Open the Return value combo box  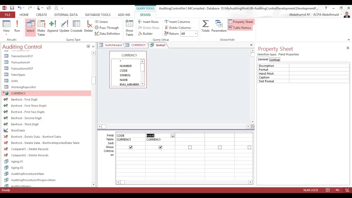pos(189,34)
